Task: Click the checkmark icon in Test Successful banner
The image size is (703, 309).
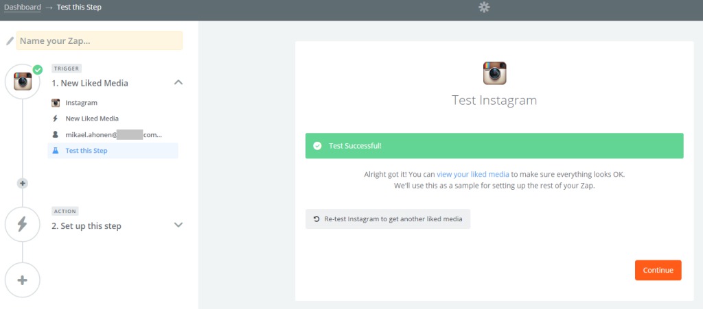Action: pyautogui.click(x=317, y=146)
